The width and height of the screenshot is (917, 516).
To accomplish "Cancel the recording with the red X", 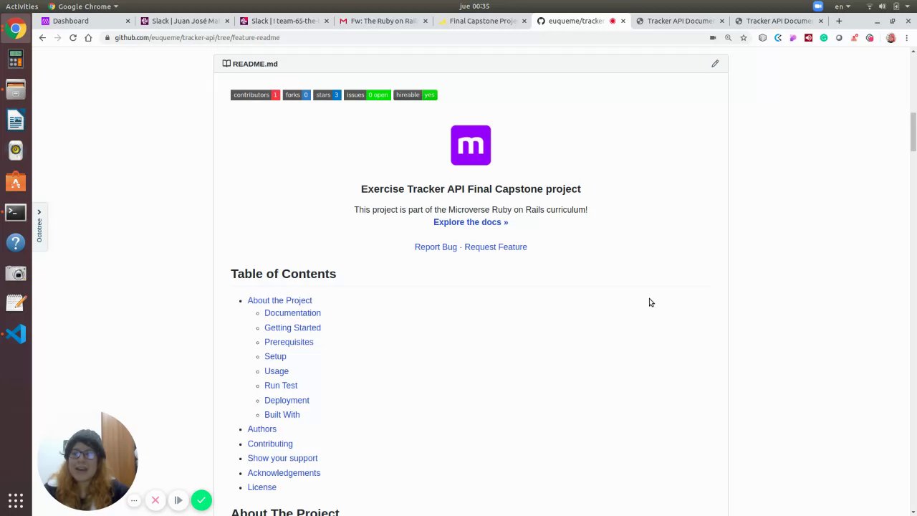I will coord(155,500).
